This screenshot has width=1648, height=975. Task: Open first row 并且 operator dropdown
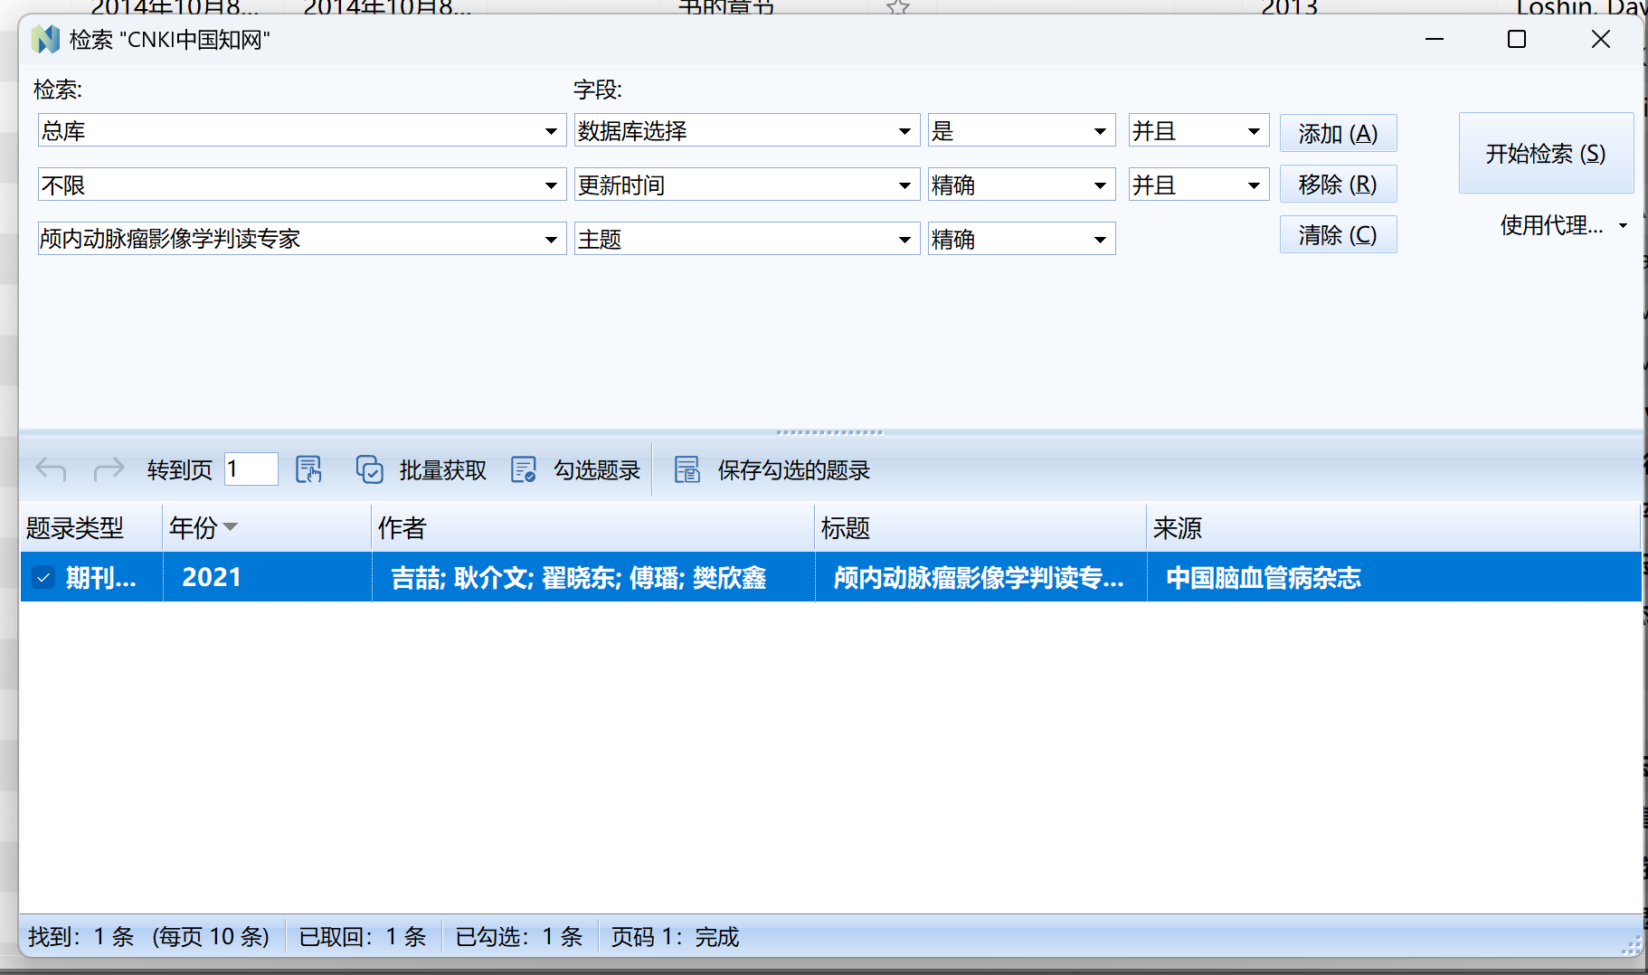coord(1254,131)
